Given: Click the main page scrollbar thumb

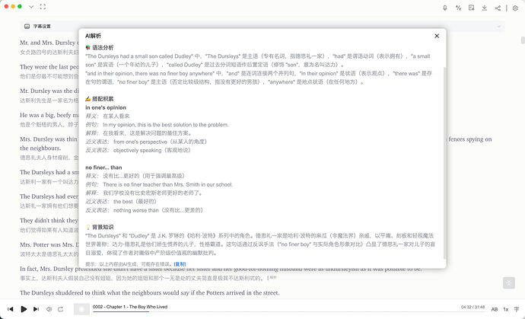Looking at the screenshot, I should click(523, 40).
